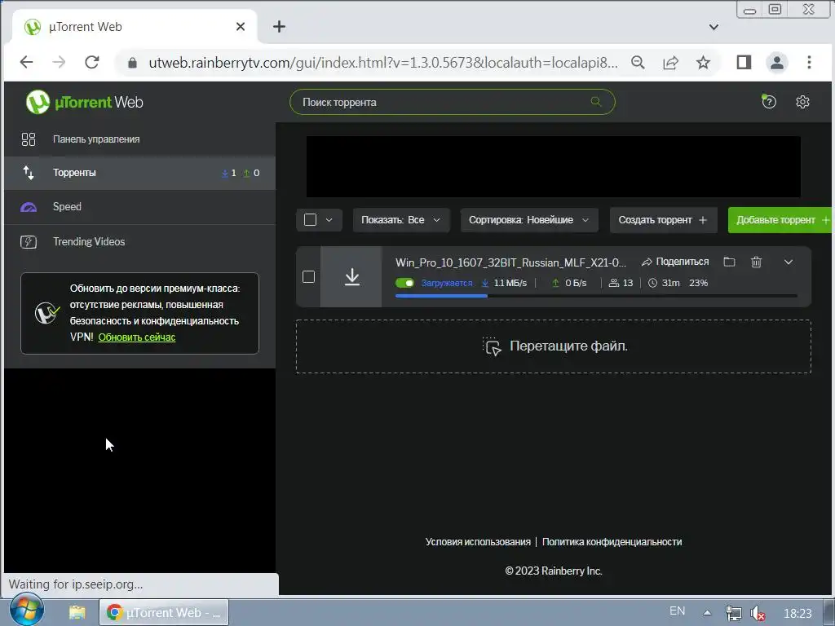Image resolution: width=835 pixels, height=626 pixels.
Task: Click the torrent name Win_Pro_10_1607_32BIT_Russian
Action: (510, 262)
